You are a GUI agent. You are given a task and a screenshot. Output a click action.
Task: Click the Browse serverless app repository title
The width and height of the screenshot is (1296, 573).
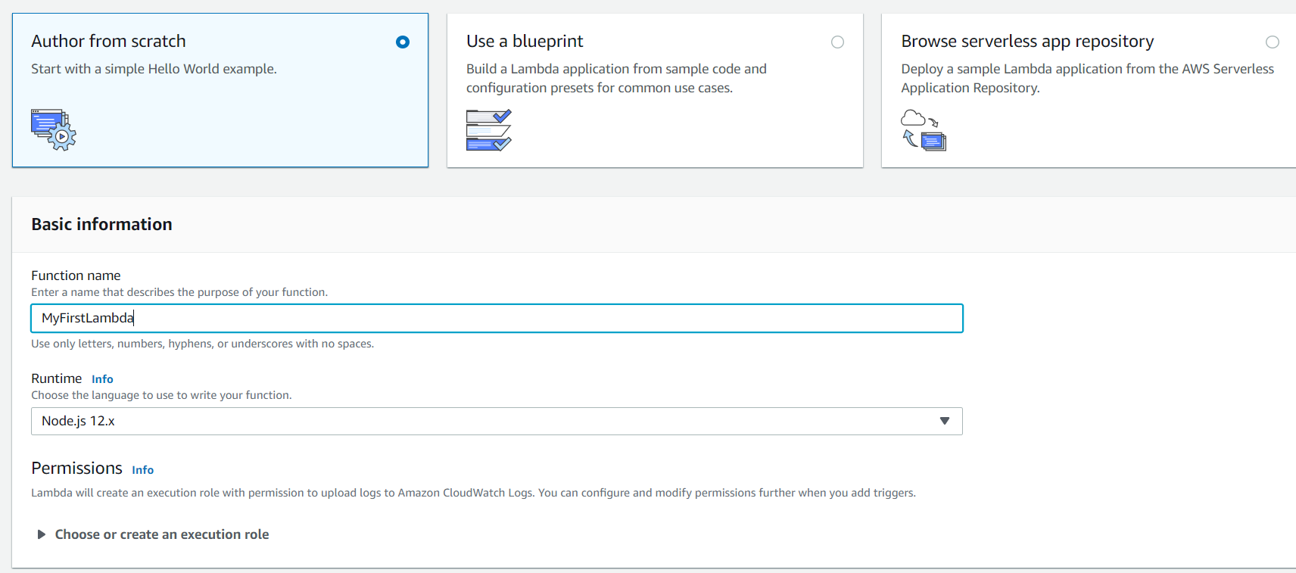coord(1027,41)
